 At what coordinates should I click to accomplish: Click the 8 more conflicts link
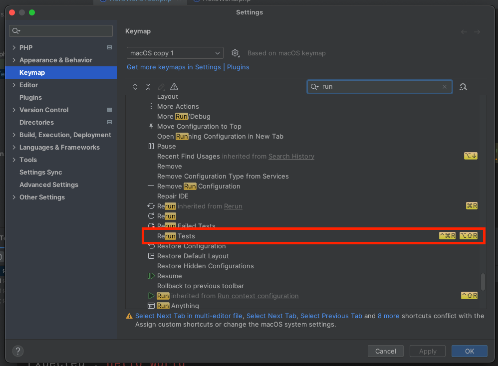tap(388, 316)
